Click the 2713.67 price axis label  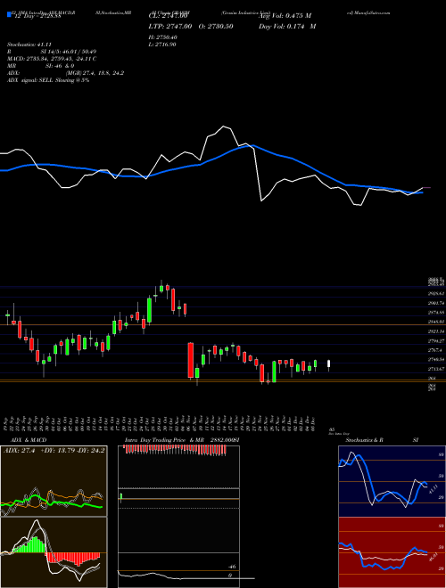click(436, 369)
